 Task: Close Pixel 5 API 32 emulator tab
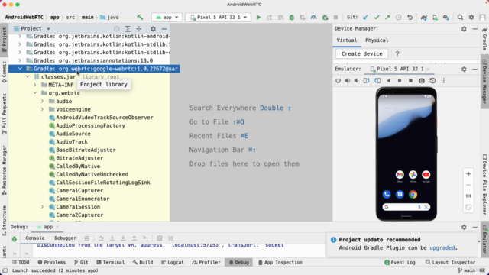428,69
